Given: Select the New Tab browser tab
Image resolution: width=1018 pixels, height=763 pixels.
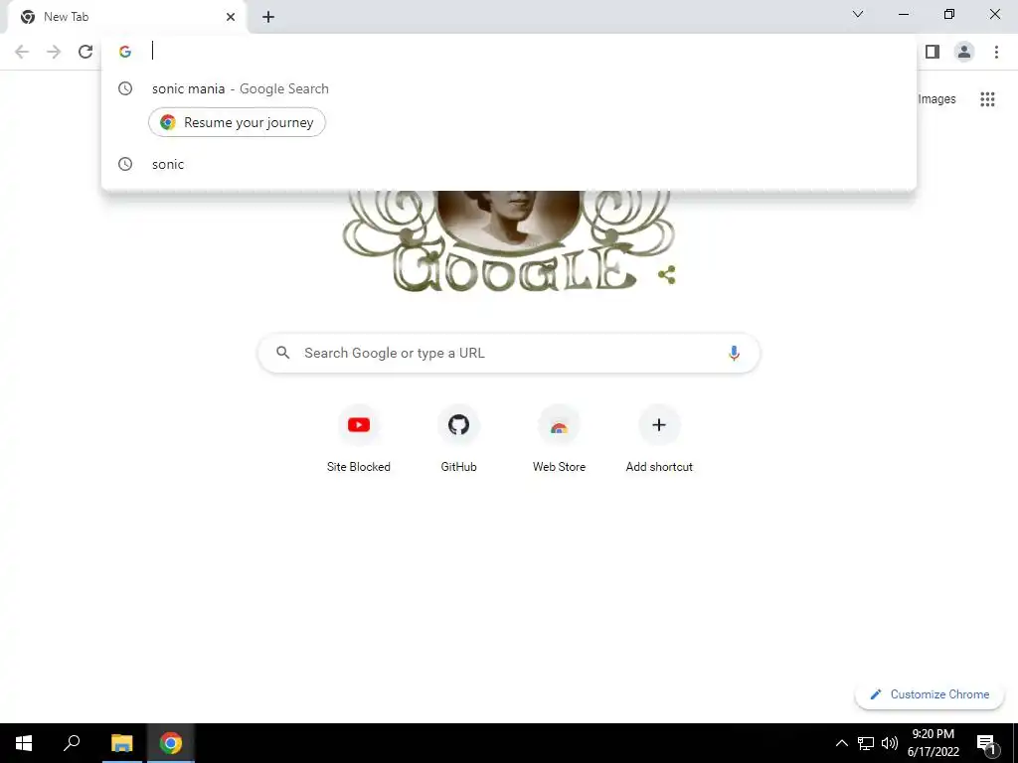Looking at the screenshot, I should (126, 18).
